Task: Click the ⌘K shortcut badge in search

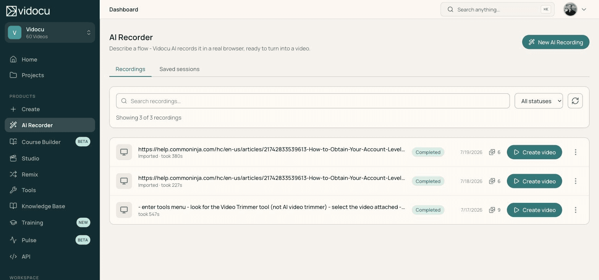Action: 546,10
